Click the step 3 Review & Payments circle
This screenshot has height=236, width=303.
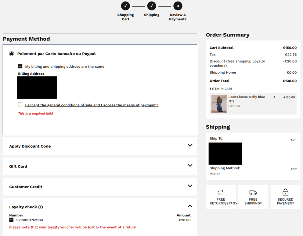[178, 6]
